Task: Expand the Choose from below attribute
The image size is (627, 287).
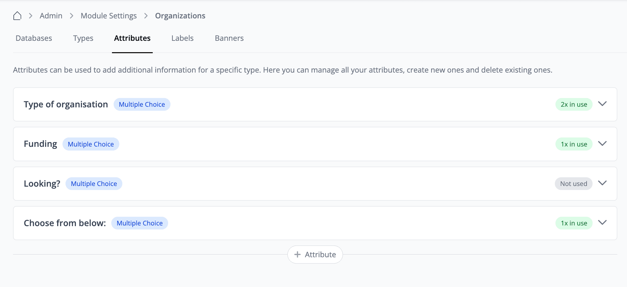Action: coord(602,223)
